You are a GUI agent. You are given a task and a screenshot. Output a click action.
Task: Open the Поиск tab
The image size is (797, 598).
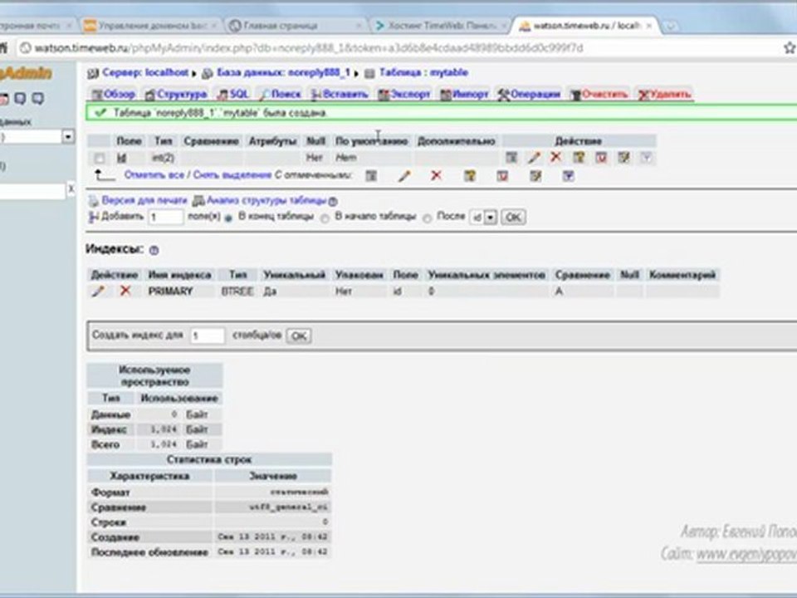tap(280, 94)
